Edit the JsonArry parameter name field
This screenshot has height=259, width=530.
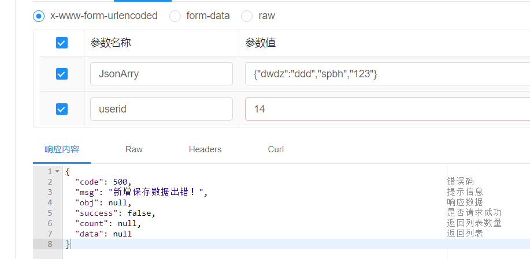[x=161, y=74]
